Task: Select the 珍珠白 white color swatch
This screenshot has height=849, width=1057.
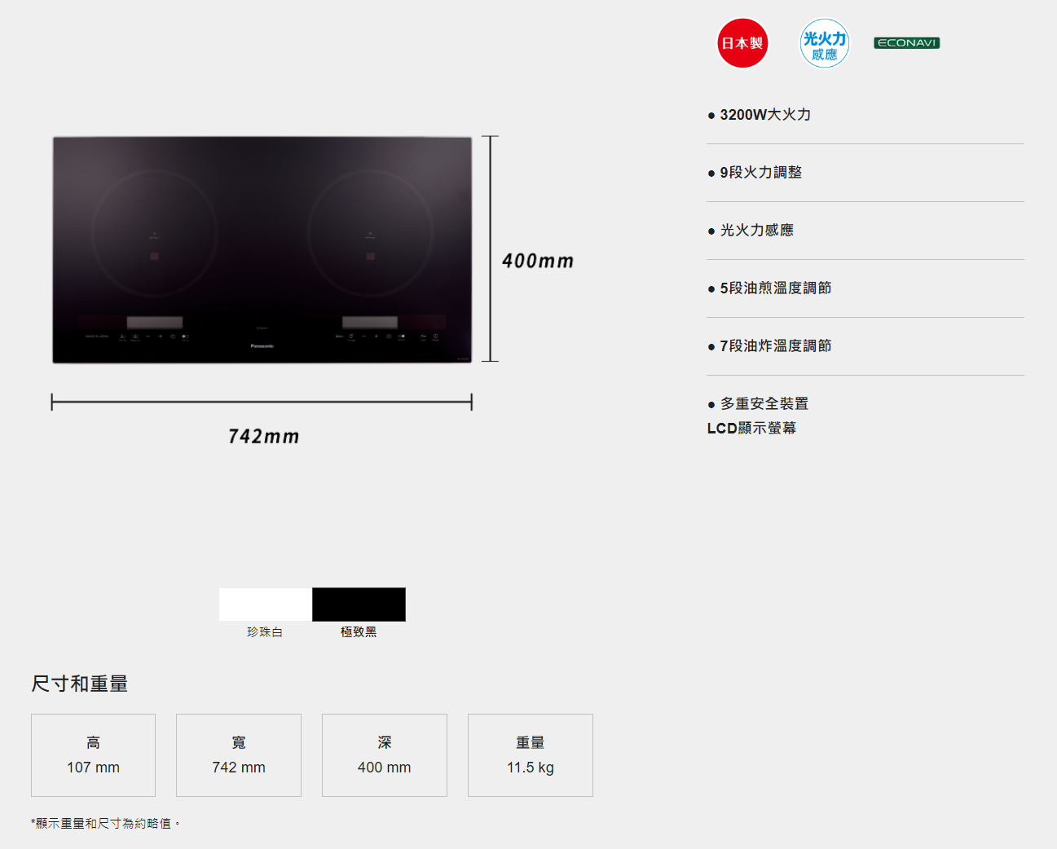Action: (x=265, y=605)
